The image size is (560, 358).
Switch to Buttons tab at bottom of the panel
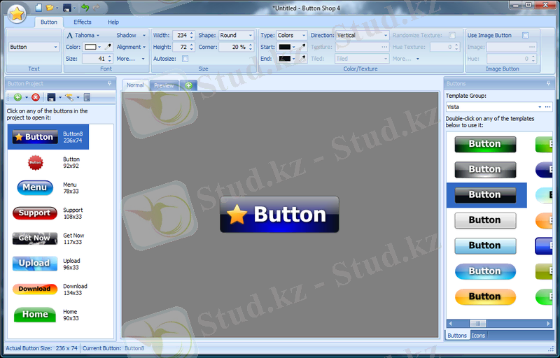click(457, 336)
